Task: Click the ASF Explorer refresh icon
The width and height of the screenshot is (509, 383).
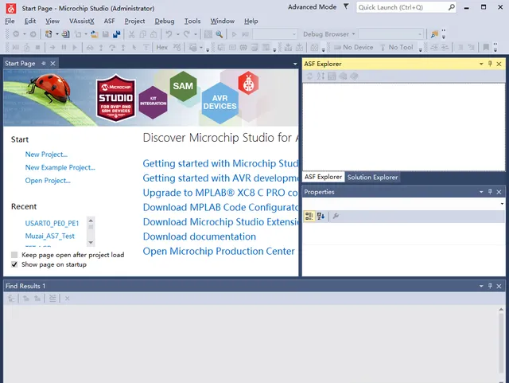Action: click(x=309, y=76)
